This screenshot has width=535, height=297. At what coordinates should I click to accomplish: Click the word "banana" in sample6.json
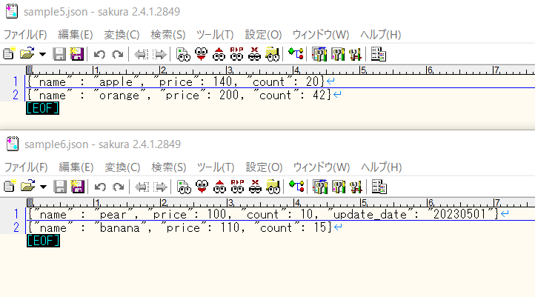(x=120, y=227)
